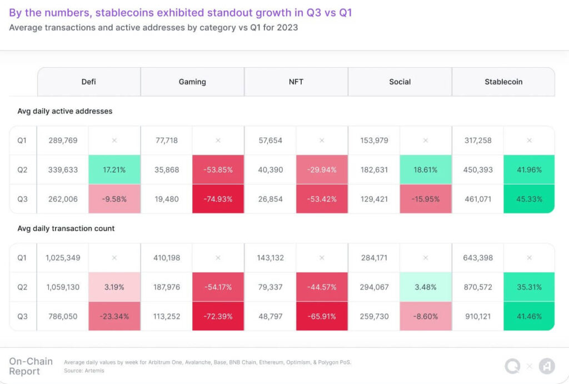Click the green 45.33% Stablecoin cell

(529, 199)
